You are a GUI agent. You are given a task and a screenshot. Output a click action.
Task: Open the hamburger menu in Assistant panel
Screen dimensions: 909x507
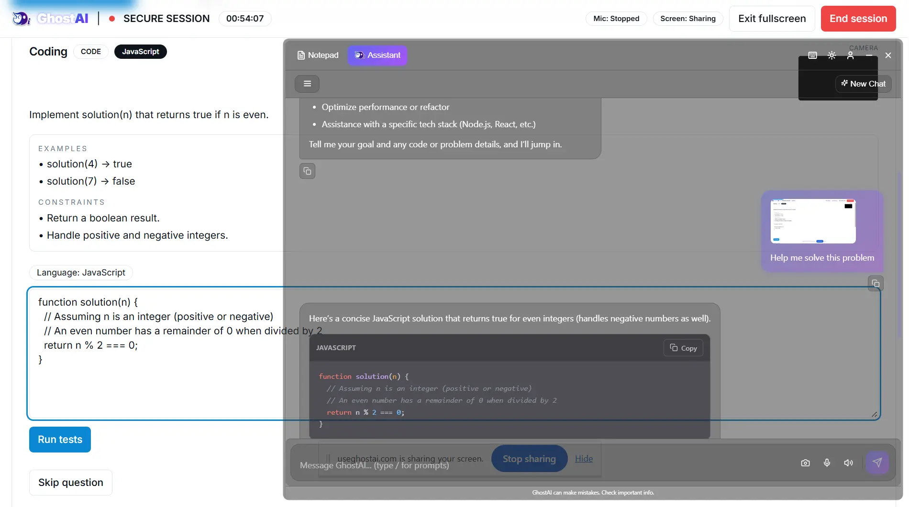point(307,84)
